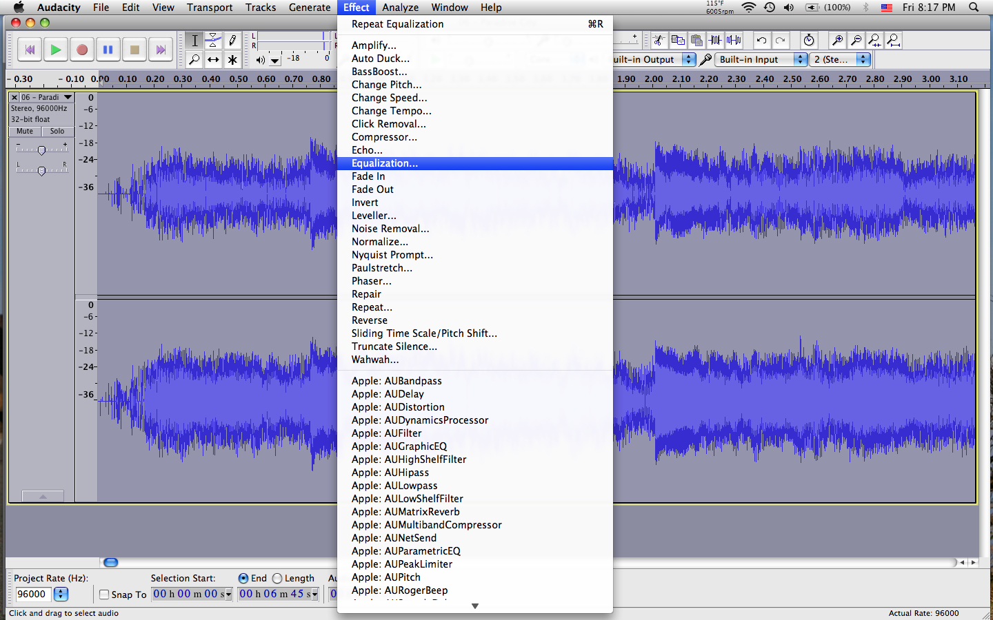
Task: Choose the Time Shift tool
Action: (x=214, y=60)
